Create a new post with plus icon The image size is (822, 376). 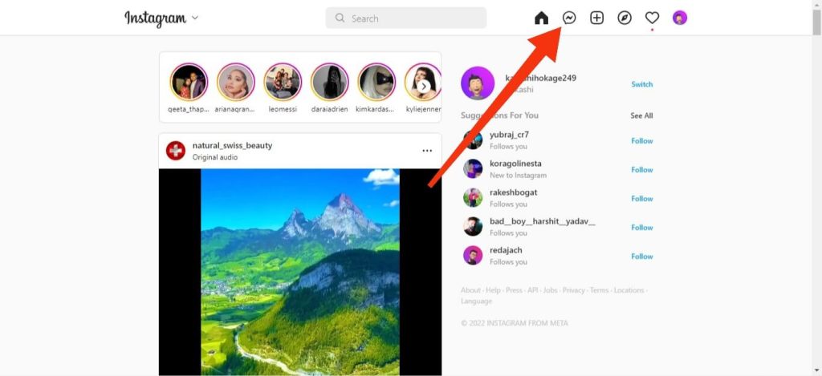pyautogui.click(x=596, y=18)
